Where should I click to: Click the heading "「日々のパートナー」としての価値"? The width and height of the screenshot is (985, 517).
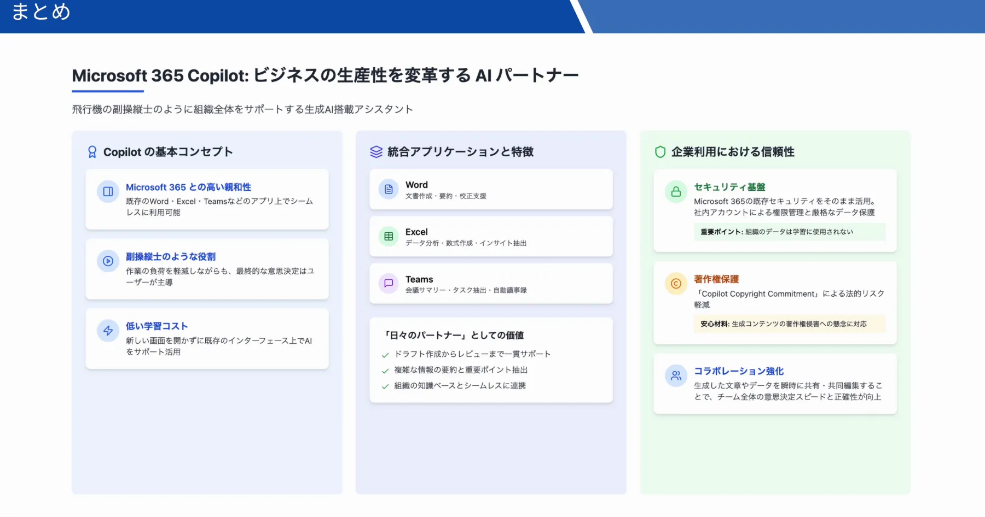point(454,335)
